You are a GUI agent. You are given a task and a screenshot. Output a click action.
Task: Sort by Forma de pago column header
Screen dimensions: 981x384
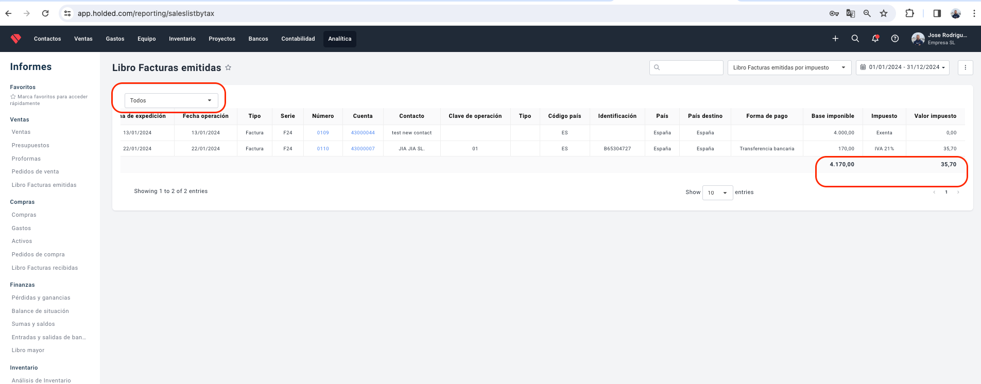click(767, 116)
